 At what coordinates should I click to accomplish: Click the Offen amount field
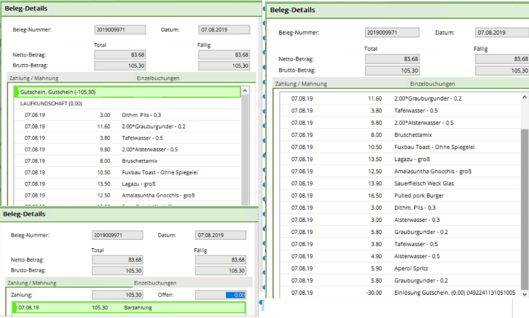coord(220,295)
